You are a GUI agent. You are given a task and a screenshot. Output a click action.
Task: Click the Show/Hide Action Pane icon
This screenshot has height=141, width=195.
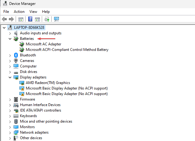tap(37, 19)
